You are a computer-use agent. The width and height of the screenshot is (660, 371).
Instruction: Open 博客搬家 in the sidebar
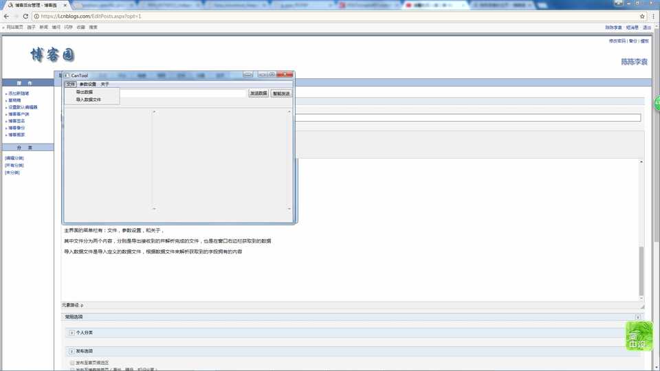(x=16, y=135)
